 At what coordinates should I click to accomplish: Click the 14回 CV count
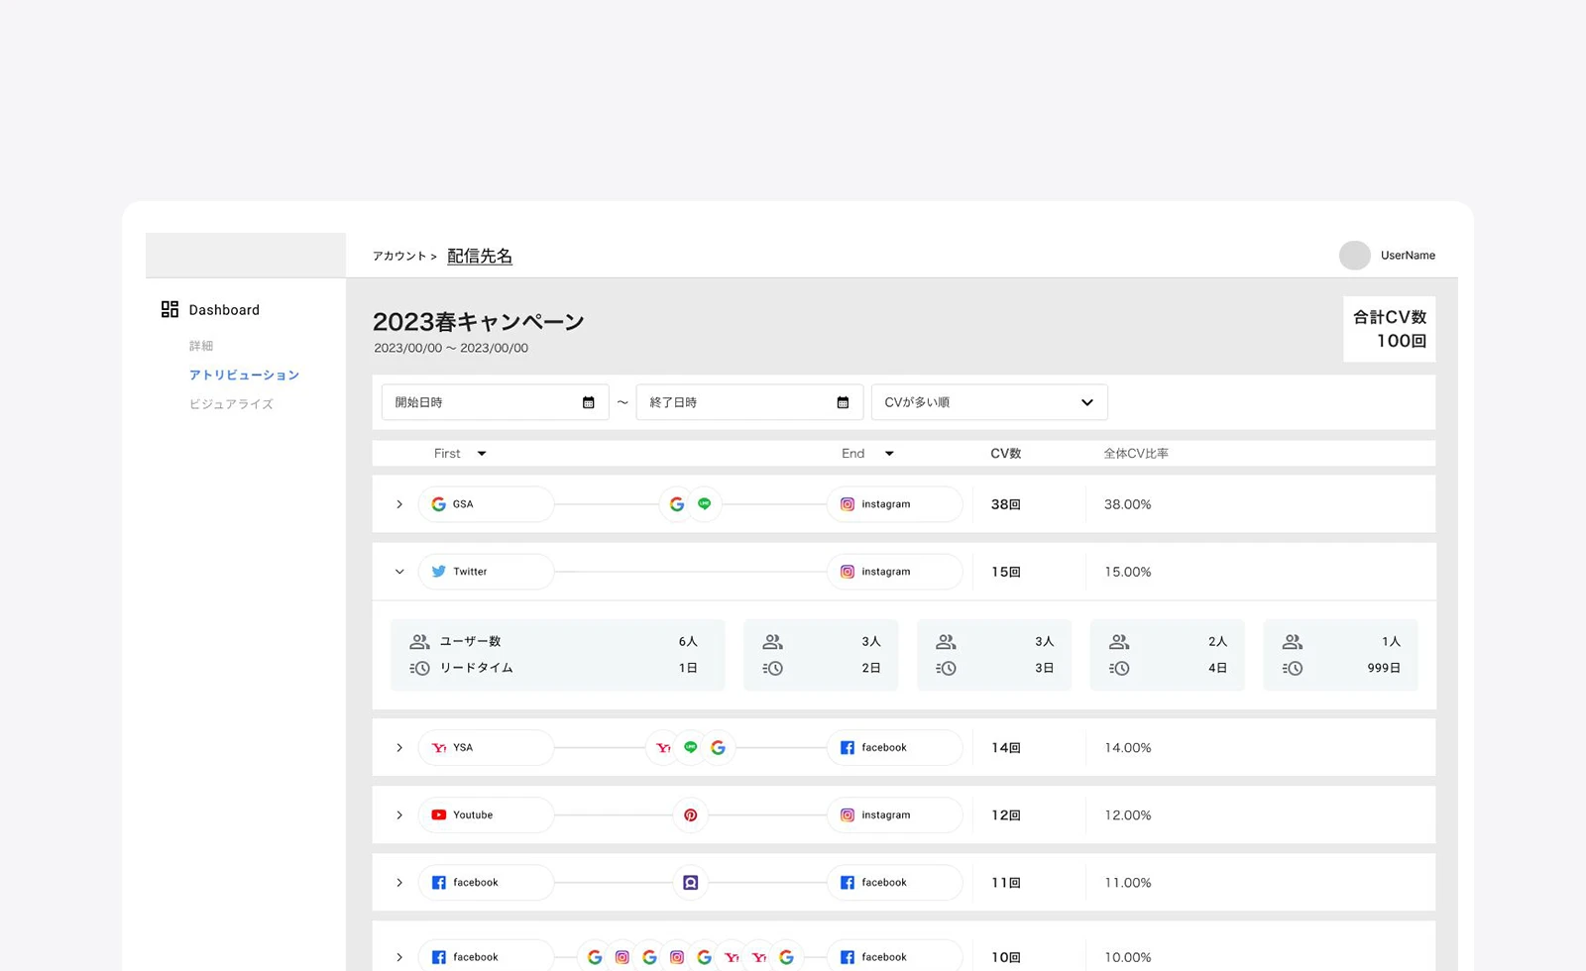pyautogui.click(x=1005, y=748)
